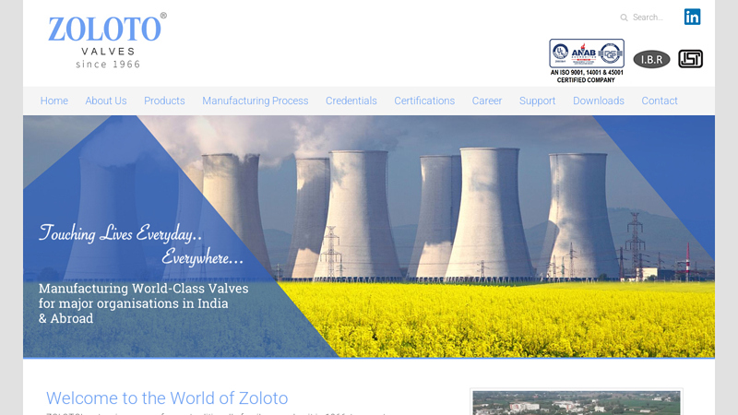Click the ISI mark icon
738x415 pixels.
coord(690,59)
